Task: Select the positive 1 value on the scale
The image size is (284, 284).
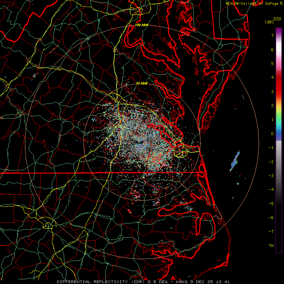Action: (272, 120)
